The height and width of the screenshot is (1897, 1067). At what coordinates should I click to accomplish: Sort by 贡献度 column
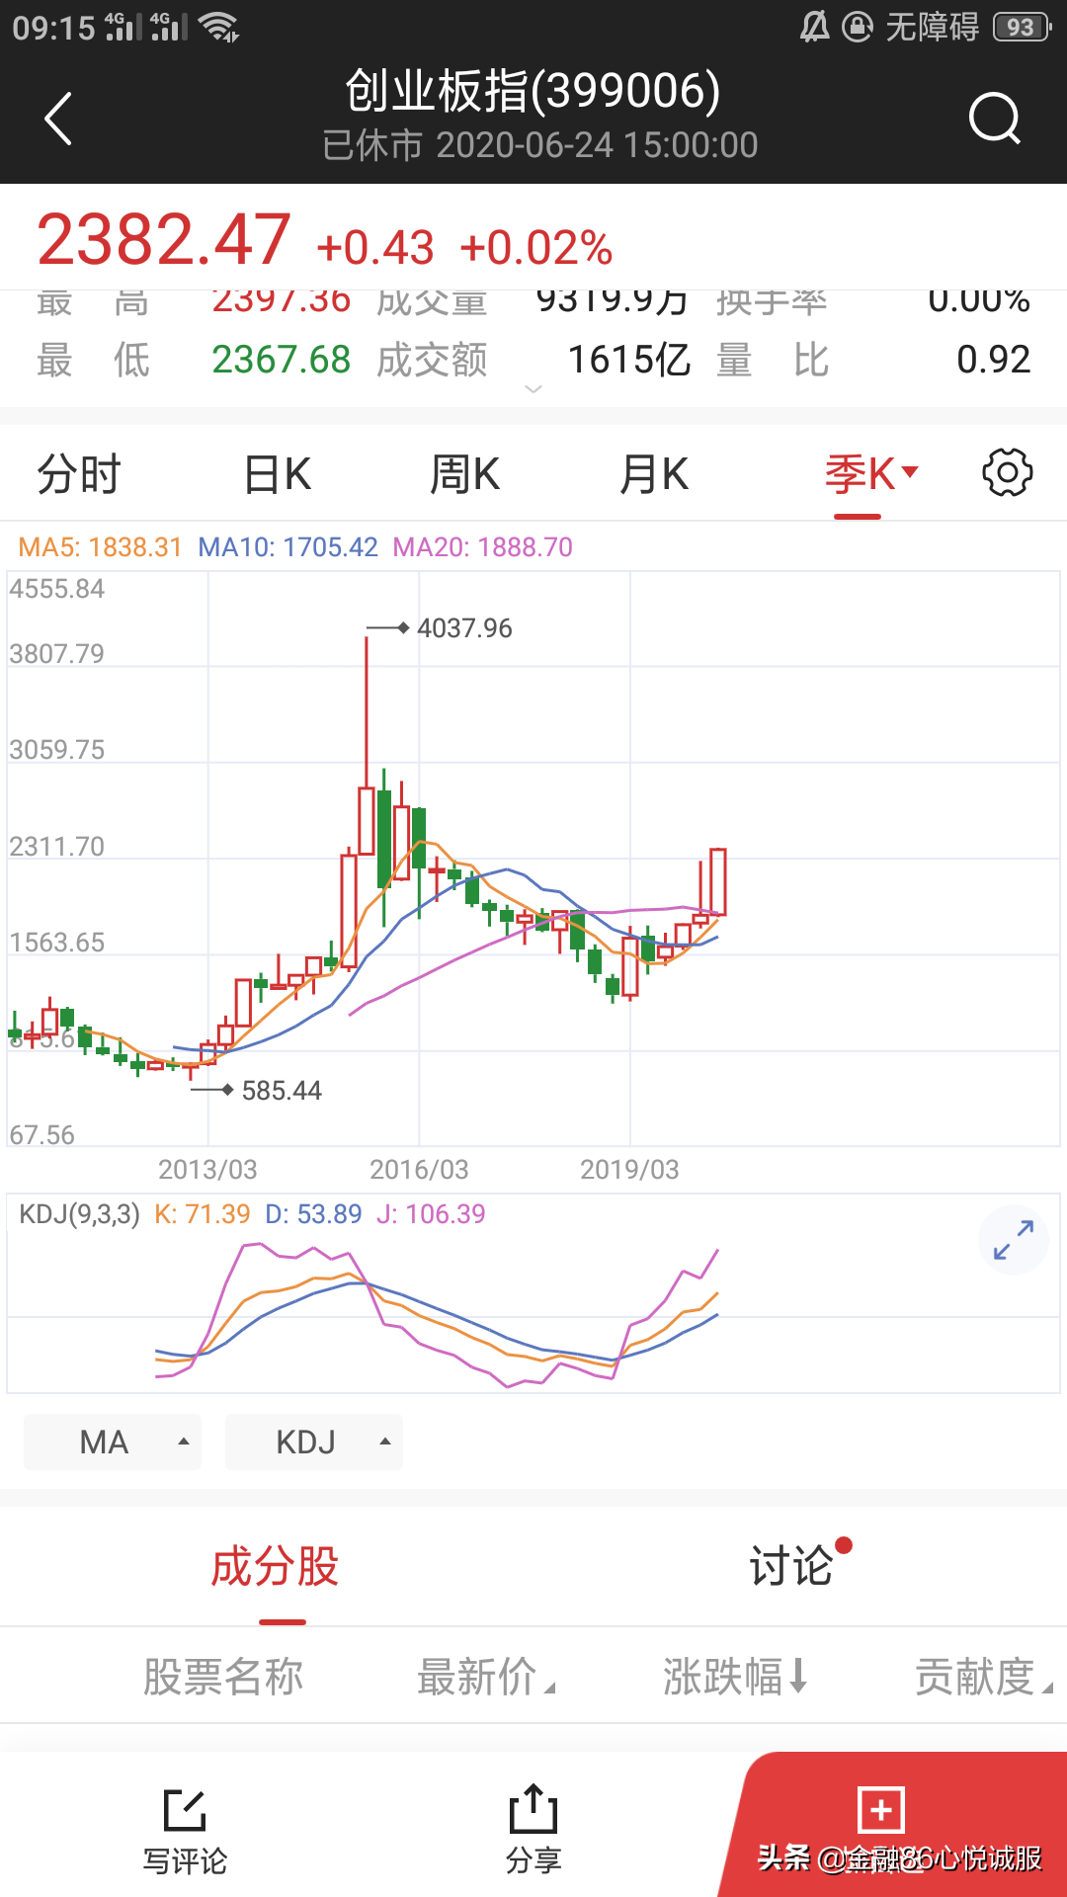(x=984, y=1677)
